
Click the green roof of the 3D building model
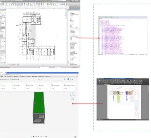pyautogui.click(x=39, y=102)
